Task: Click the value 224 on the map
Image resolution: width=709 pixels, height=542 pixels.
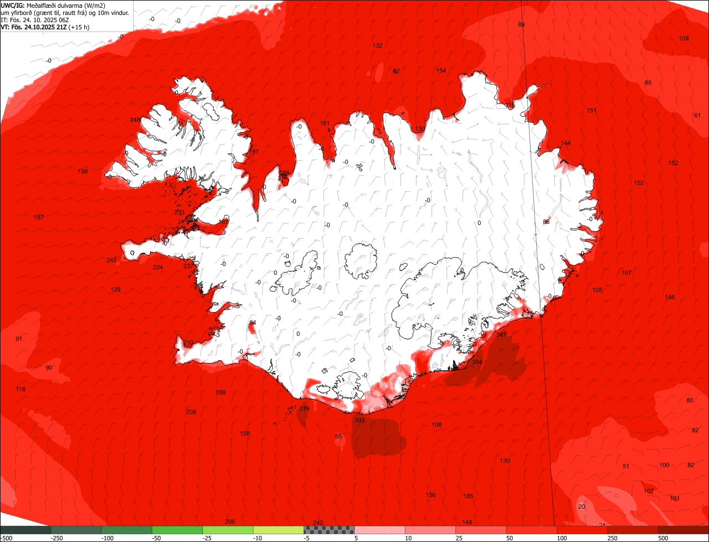Action: pos(158,267)
